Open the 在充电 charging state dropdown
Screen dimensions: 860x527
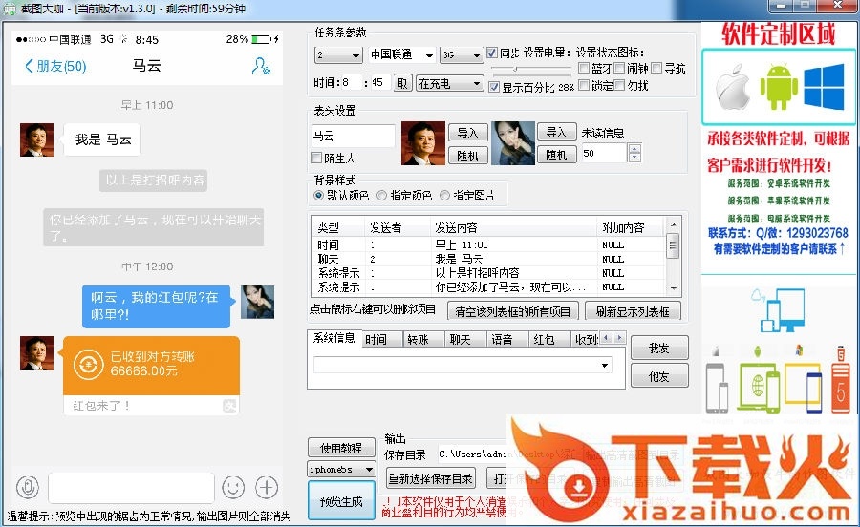pos(450,84)
